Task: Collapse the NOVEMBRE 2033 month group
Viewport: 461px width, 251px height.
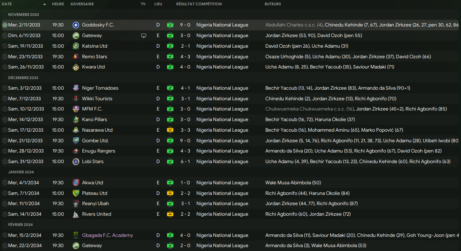Action: [x=23, y=15]
